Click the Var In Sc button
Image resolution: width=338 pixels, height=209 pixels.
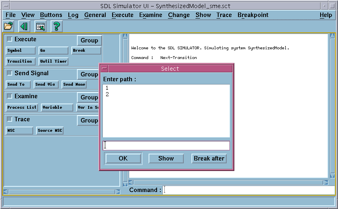click(88, 108)
